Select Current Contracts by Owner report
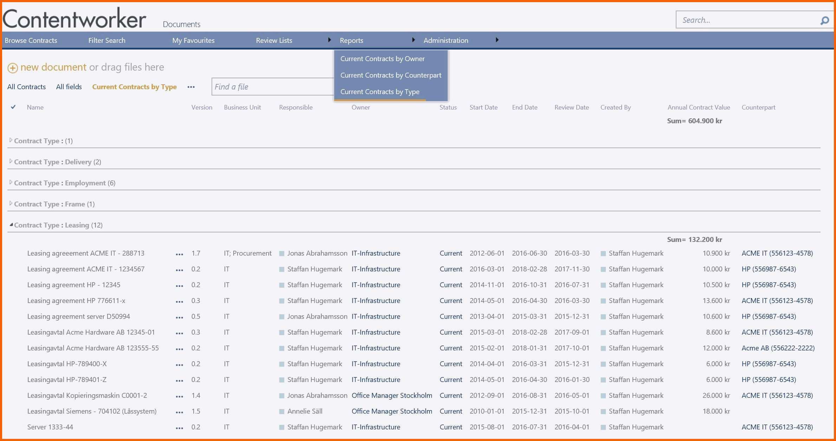The width and height of the screenshot is (836, 441). (x=382, y=59)
